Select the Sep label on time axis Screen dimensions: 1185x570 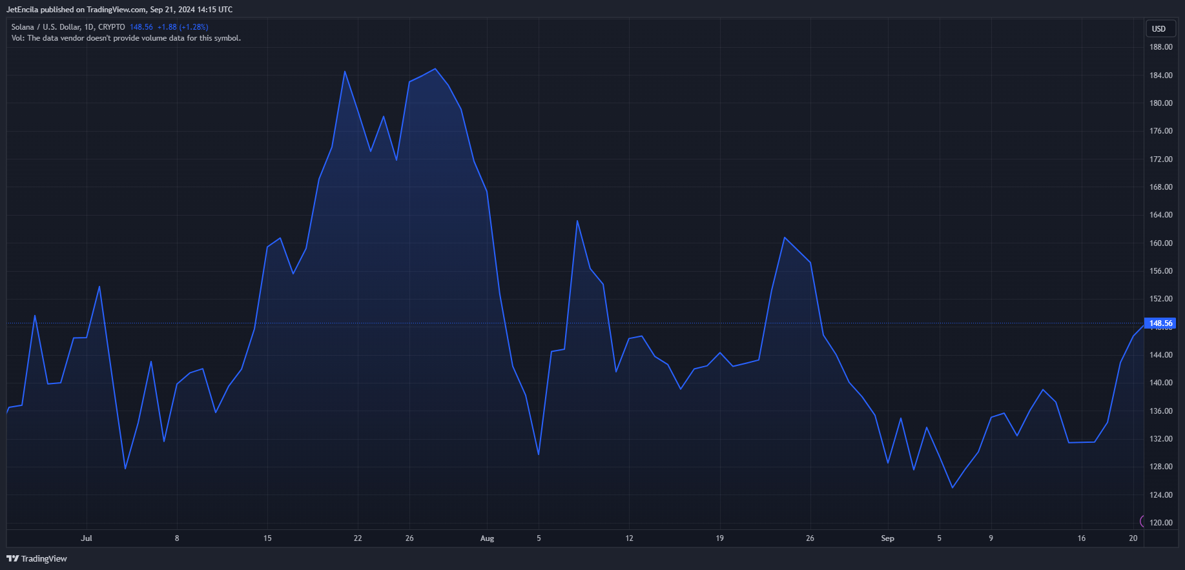[888, 538]
